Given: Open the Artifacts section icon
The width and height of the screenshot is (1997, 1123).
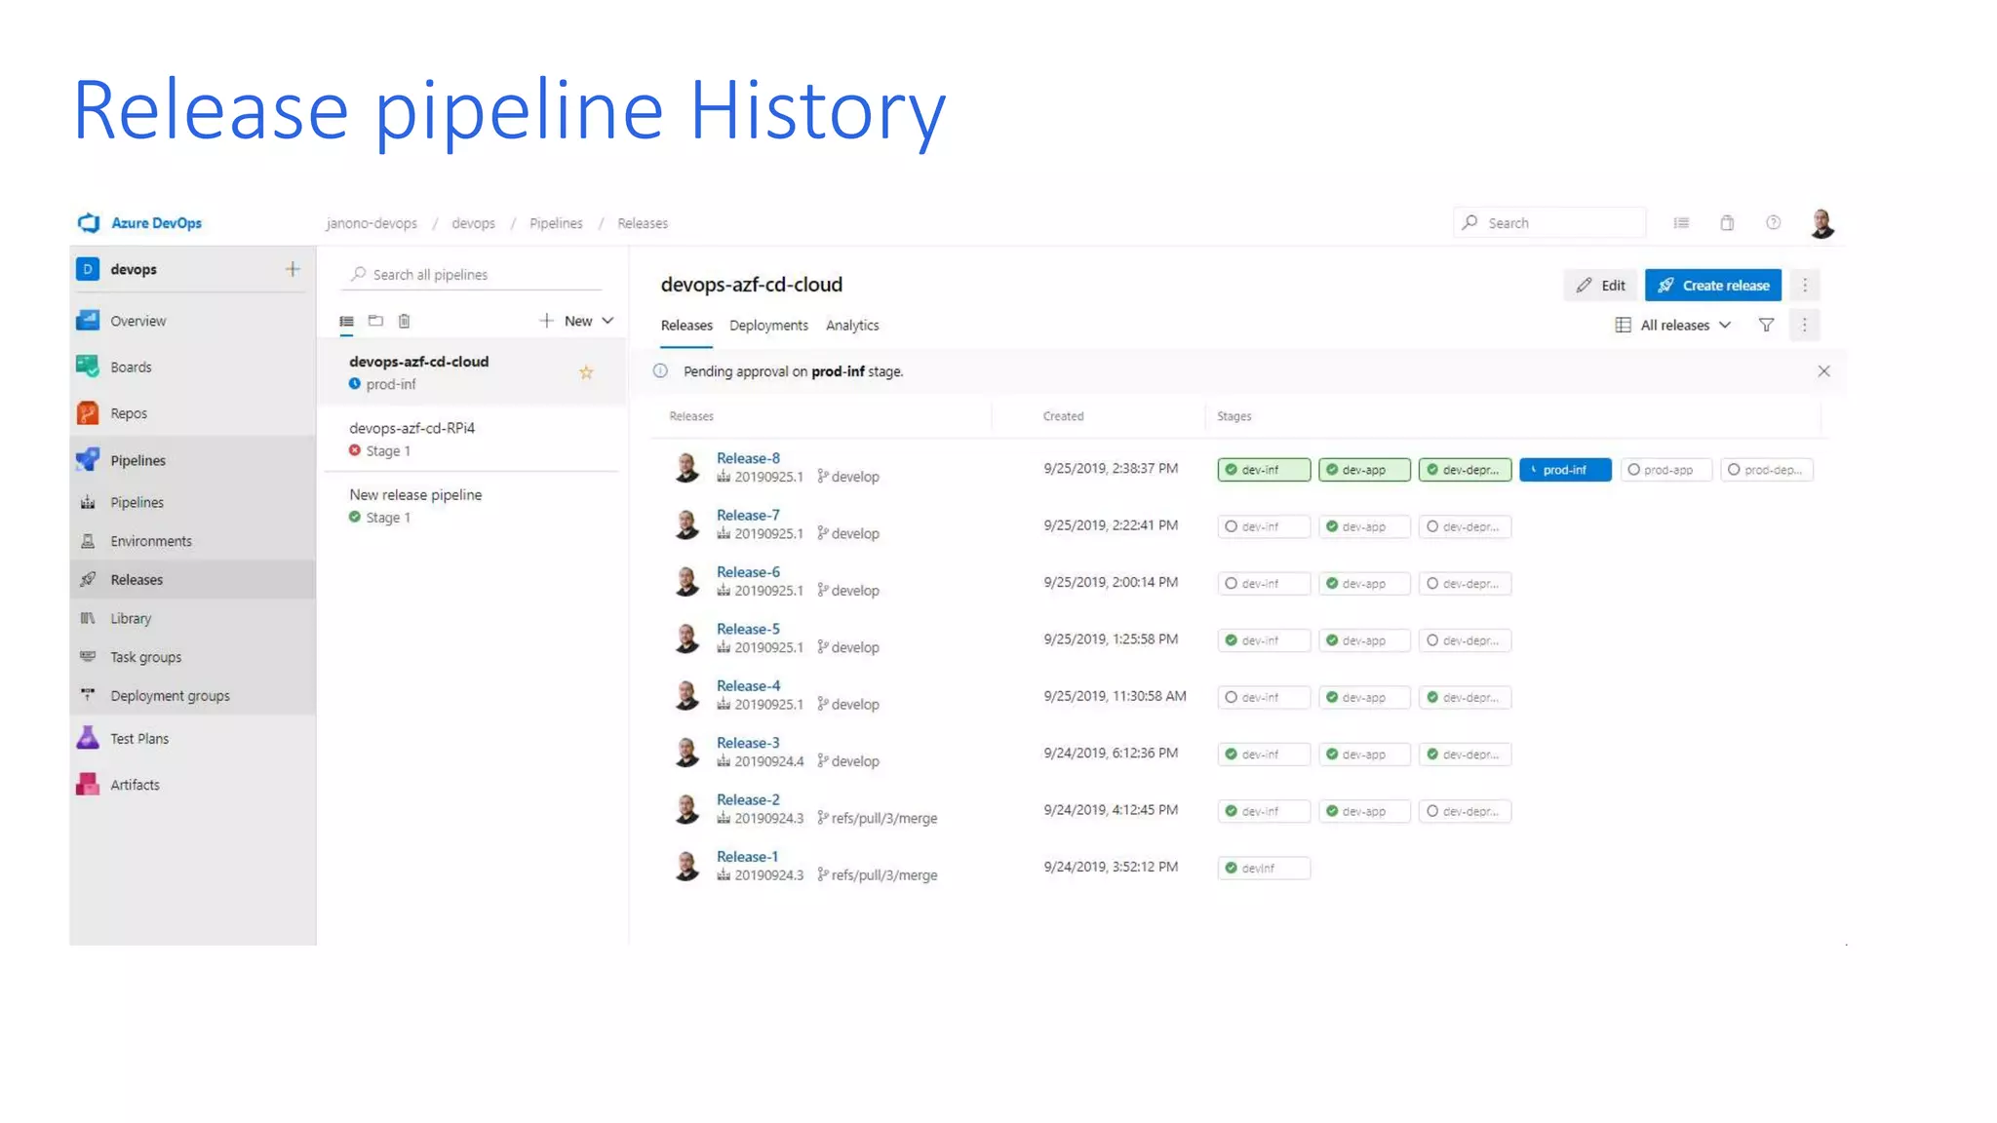Looking at the screenshot, I should (x=88, y=785).
